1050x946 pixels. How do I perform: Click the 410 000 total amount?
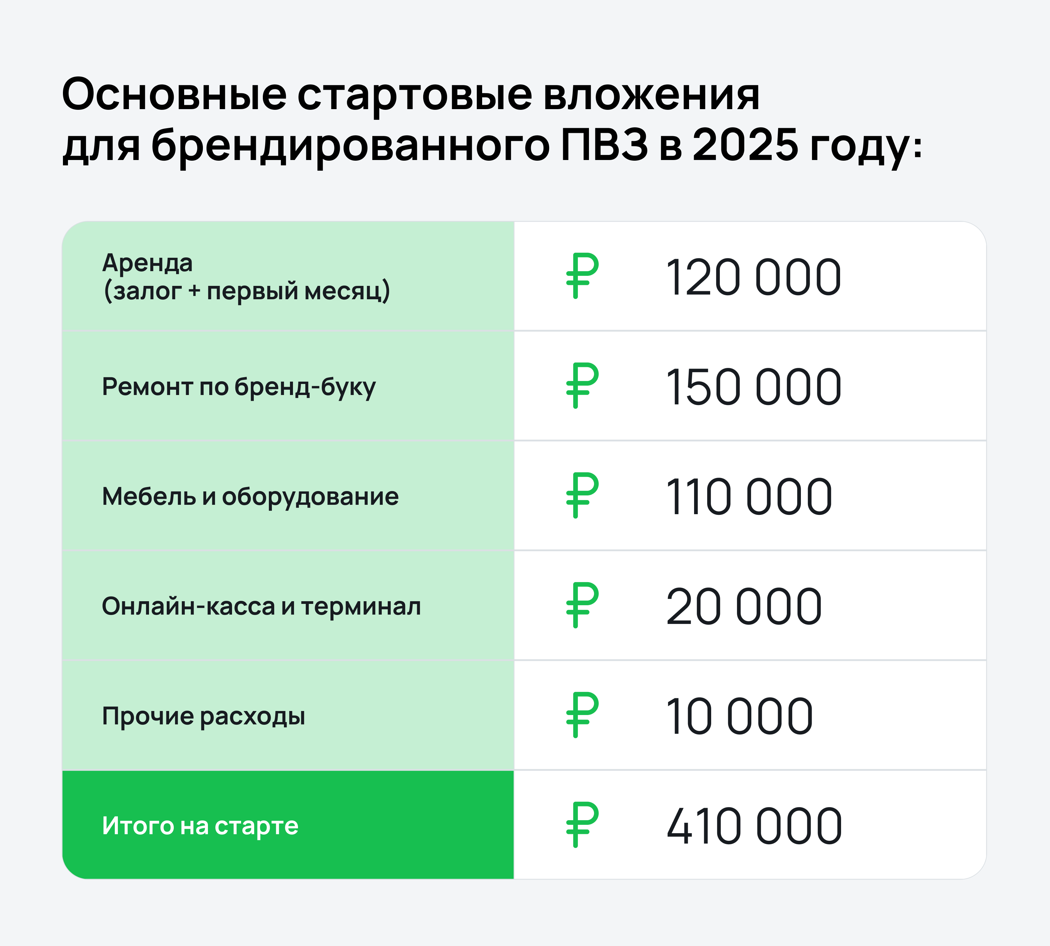tap(754, 826)
